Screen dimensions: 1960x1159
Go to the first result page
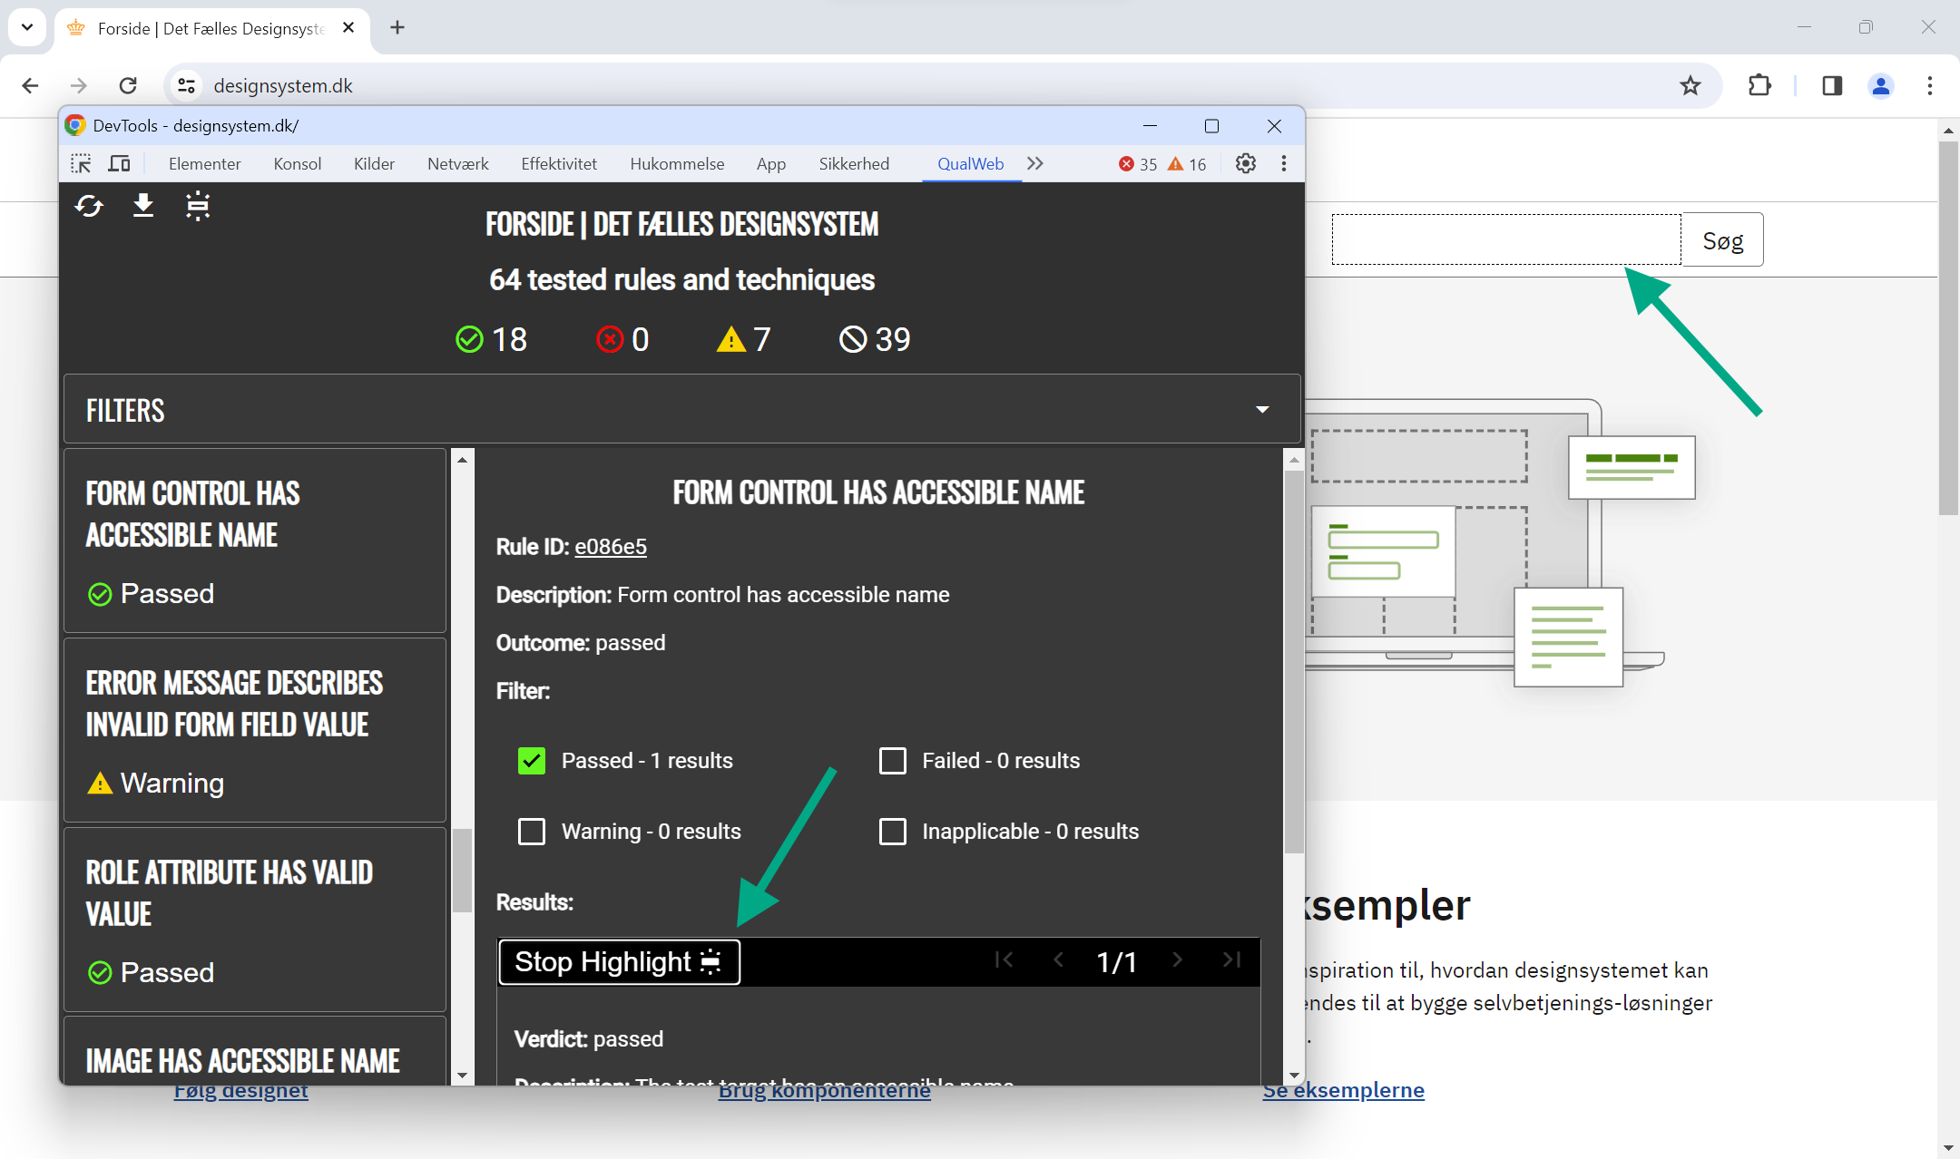click(1004, 959)
